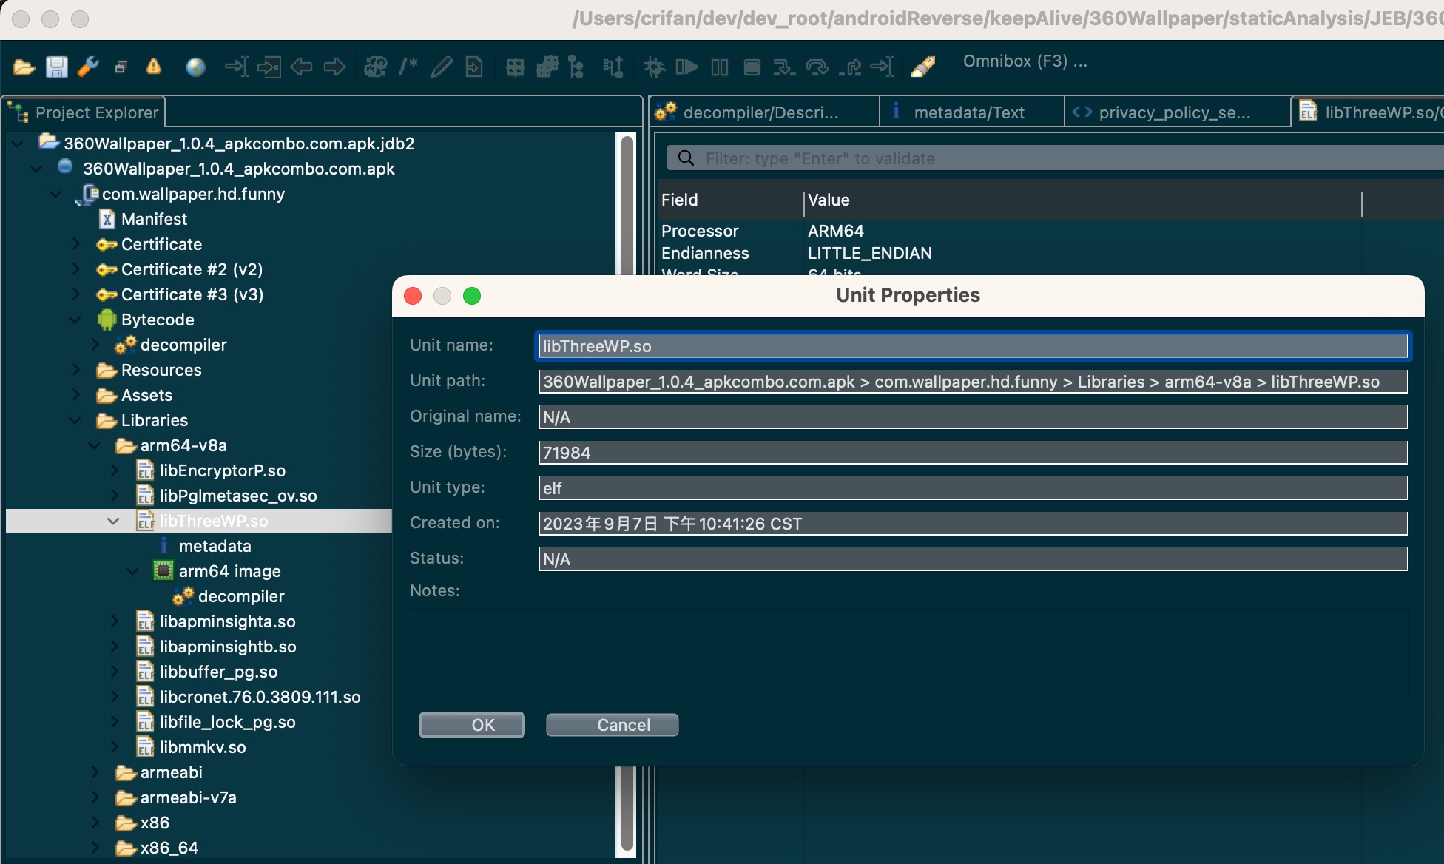1444x864 pixels.
Task: Click the Project Explorer vertical scrollbar
Action: (627, 496)
